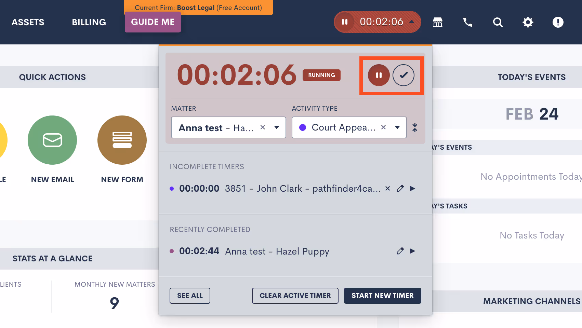Click the NEW FORM quick action icon
The width and height of the screenshot is (582, 328).
[122, 140]
